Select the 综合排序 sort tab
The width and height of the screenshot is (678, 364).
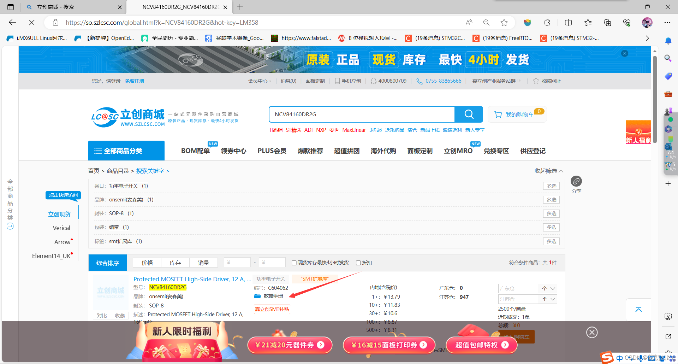pyautogui.click(x=108, y=263)
